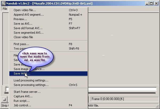Select Run script entry
This screenshot has width=160, height=109.
(48, 101)
